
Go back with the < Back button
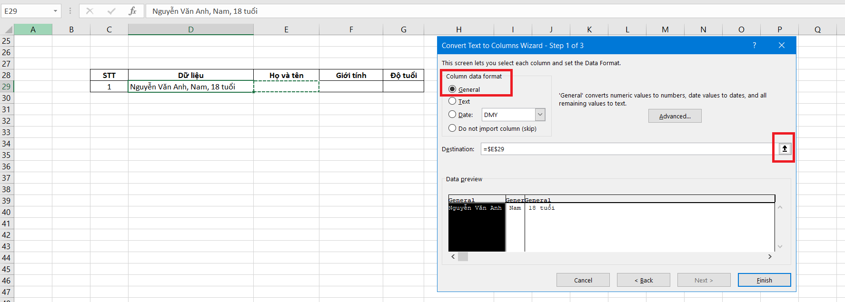(643, 280)
